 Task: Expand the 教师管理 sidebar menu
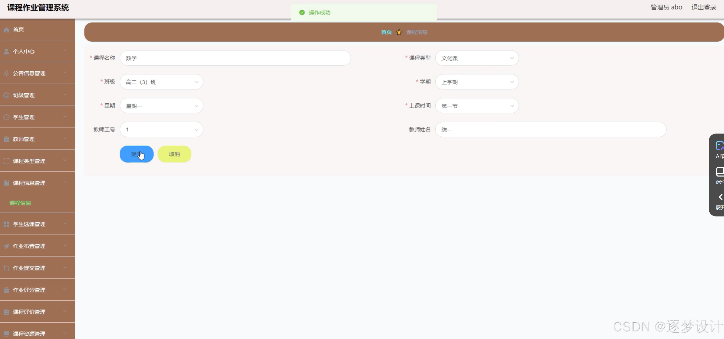tap(37, 139)
